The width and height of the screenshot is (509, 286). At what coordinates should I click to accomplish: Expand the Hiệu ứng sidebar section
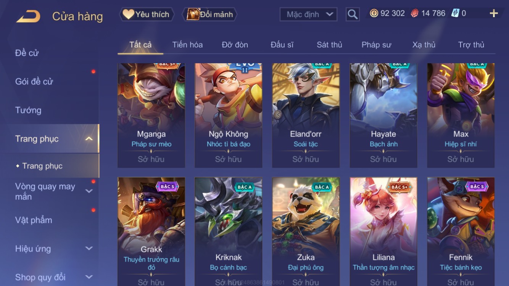pyautogui.click(x=89, y=248)
